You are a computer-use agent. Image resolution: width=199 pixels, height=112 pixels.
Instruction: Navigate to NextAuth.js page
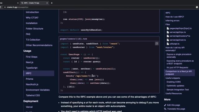(x=32, y=84)
